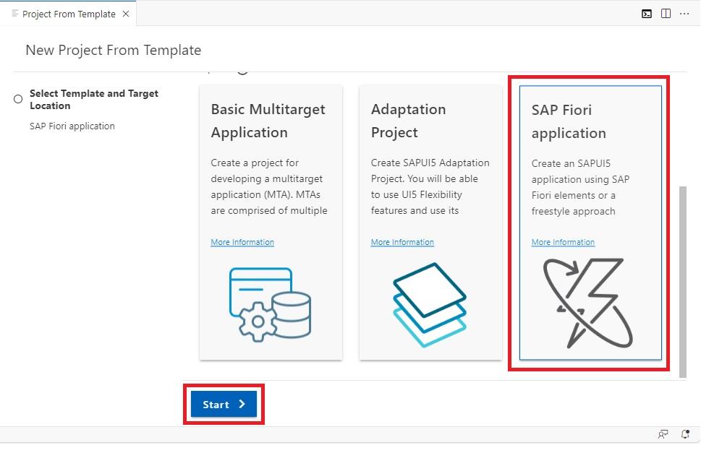The width and height of the screenshot is (701, 466).
Task: Close the Project From Template tab
Action: tap(126, 14)
